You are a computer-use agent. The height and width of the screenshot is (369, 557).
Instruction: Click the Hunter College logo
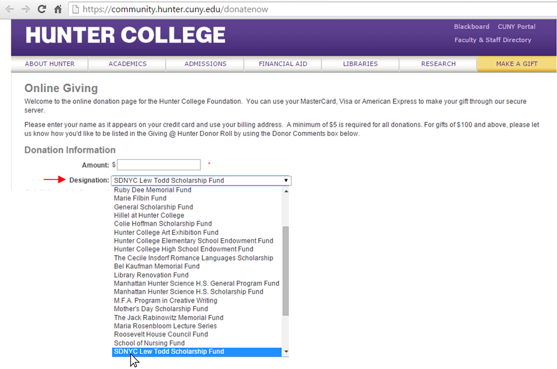[x=125, y=35]
